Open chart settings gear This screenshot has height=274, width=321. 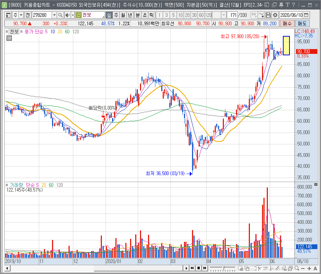tap(275, 15)
